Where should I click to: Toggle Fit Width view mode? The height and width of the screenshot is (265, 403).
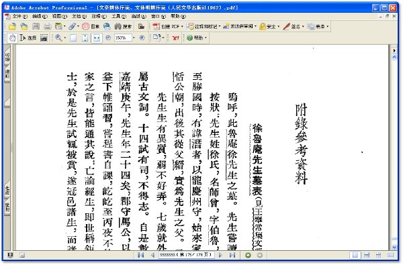[x=96, y=38]
